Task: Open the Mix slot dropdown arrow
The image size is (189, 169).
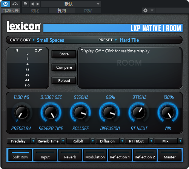Action: pos(180,141)
